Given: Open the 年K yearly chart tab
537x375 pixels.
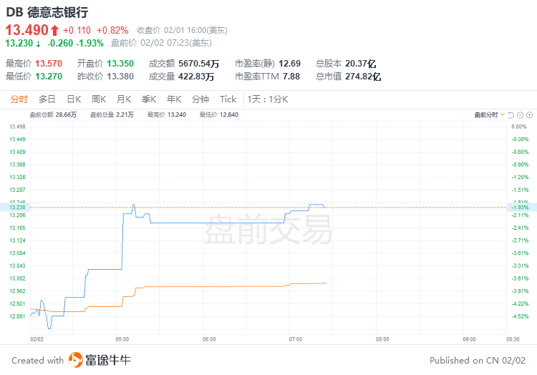Looking at the screenshot, I should tap(174, 99).
